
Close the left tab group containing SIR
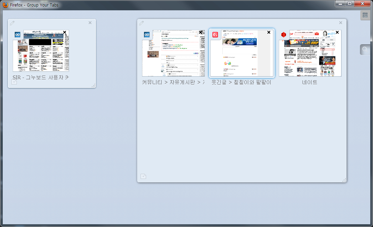click(90, 23)
